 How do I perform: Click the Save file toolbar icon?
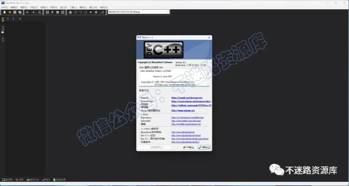click(15, 12)
